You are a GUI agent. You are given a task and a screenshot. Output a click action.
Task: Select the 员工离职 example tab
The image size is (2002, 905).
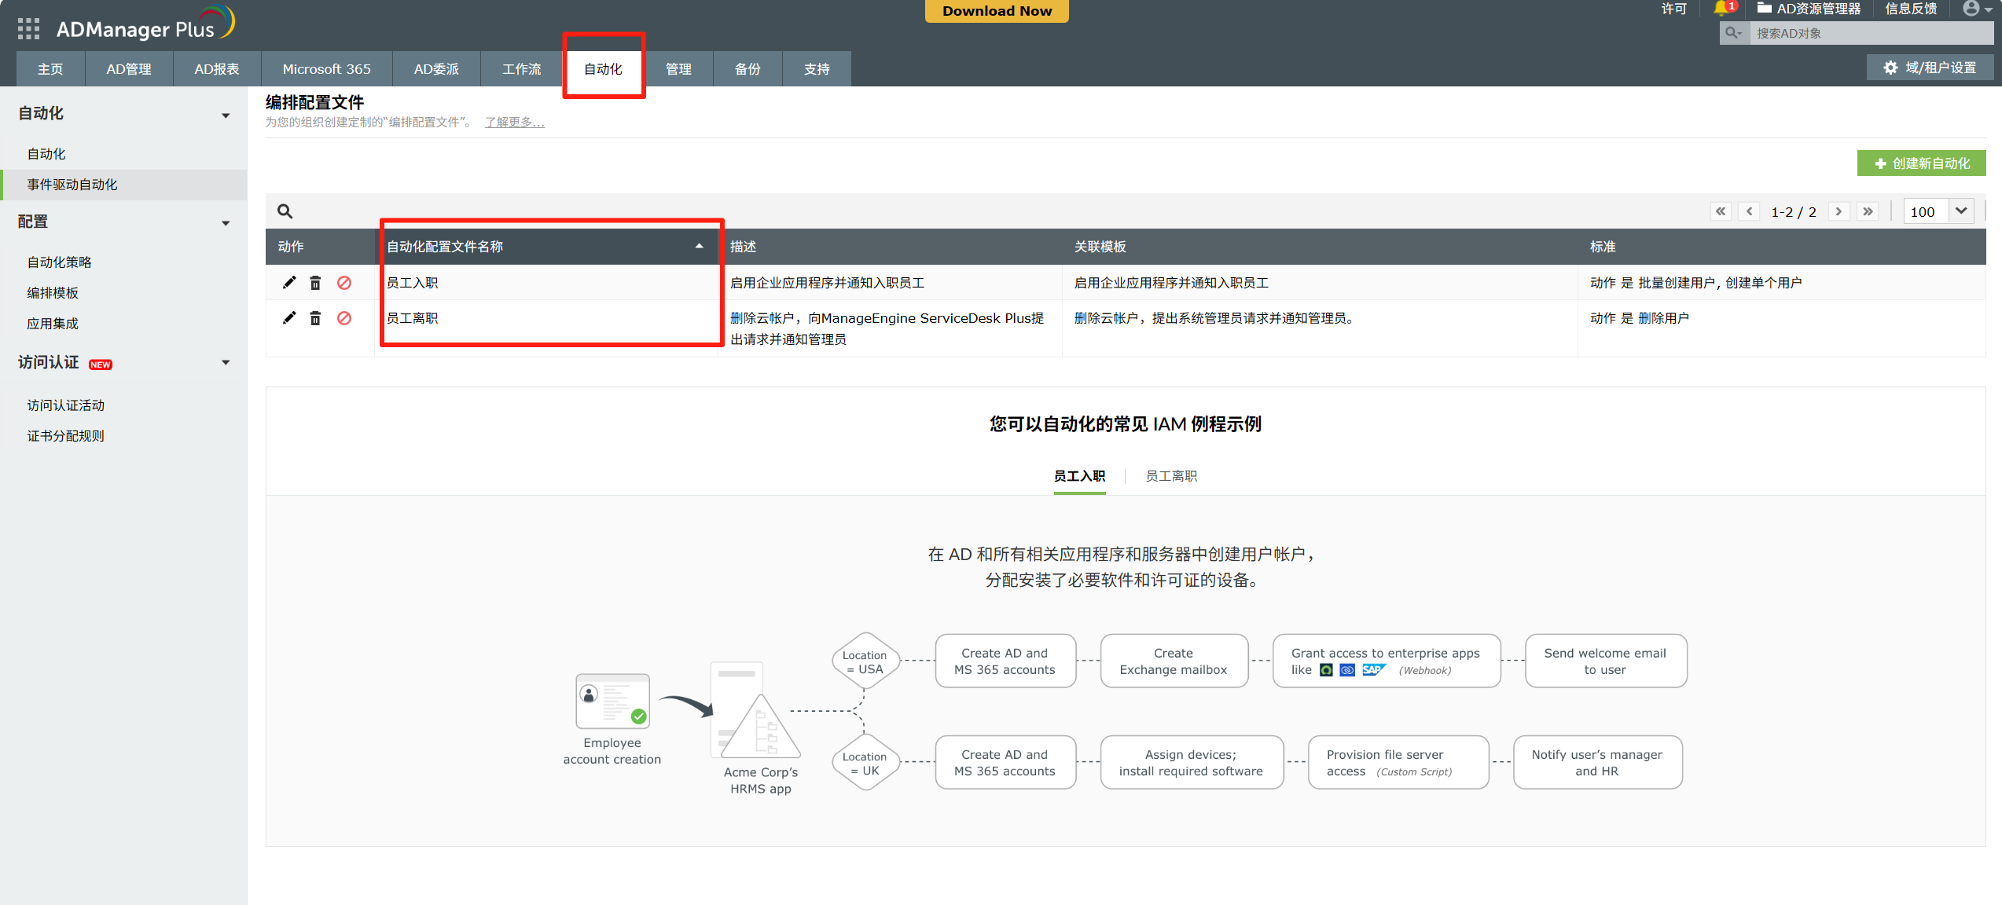tap(1170, 475)
